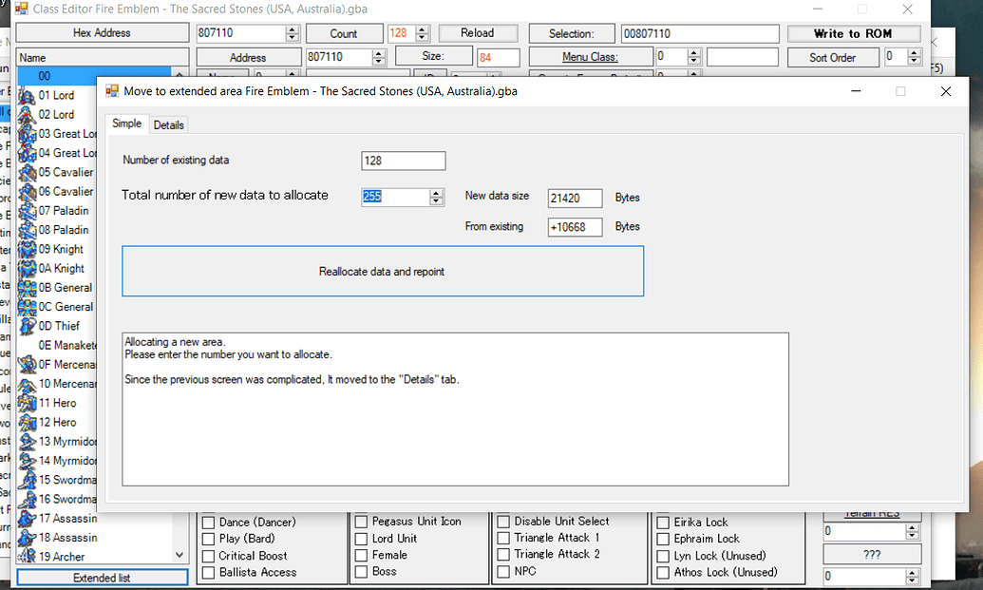Click the Reallocate data and repoint button
Image resolution: width=983 pixels, height=590 pixels.
382,271
